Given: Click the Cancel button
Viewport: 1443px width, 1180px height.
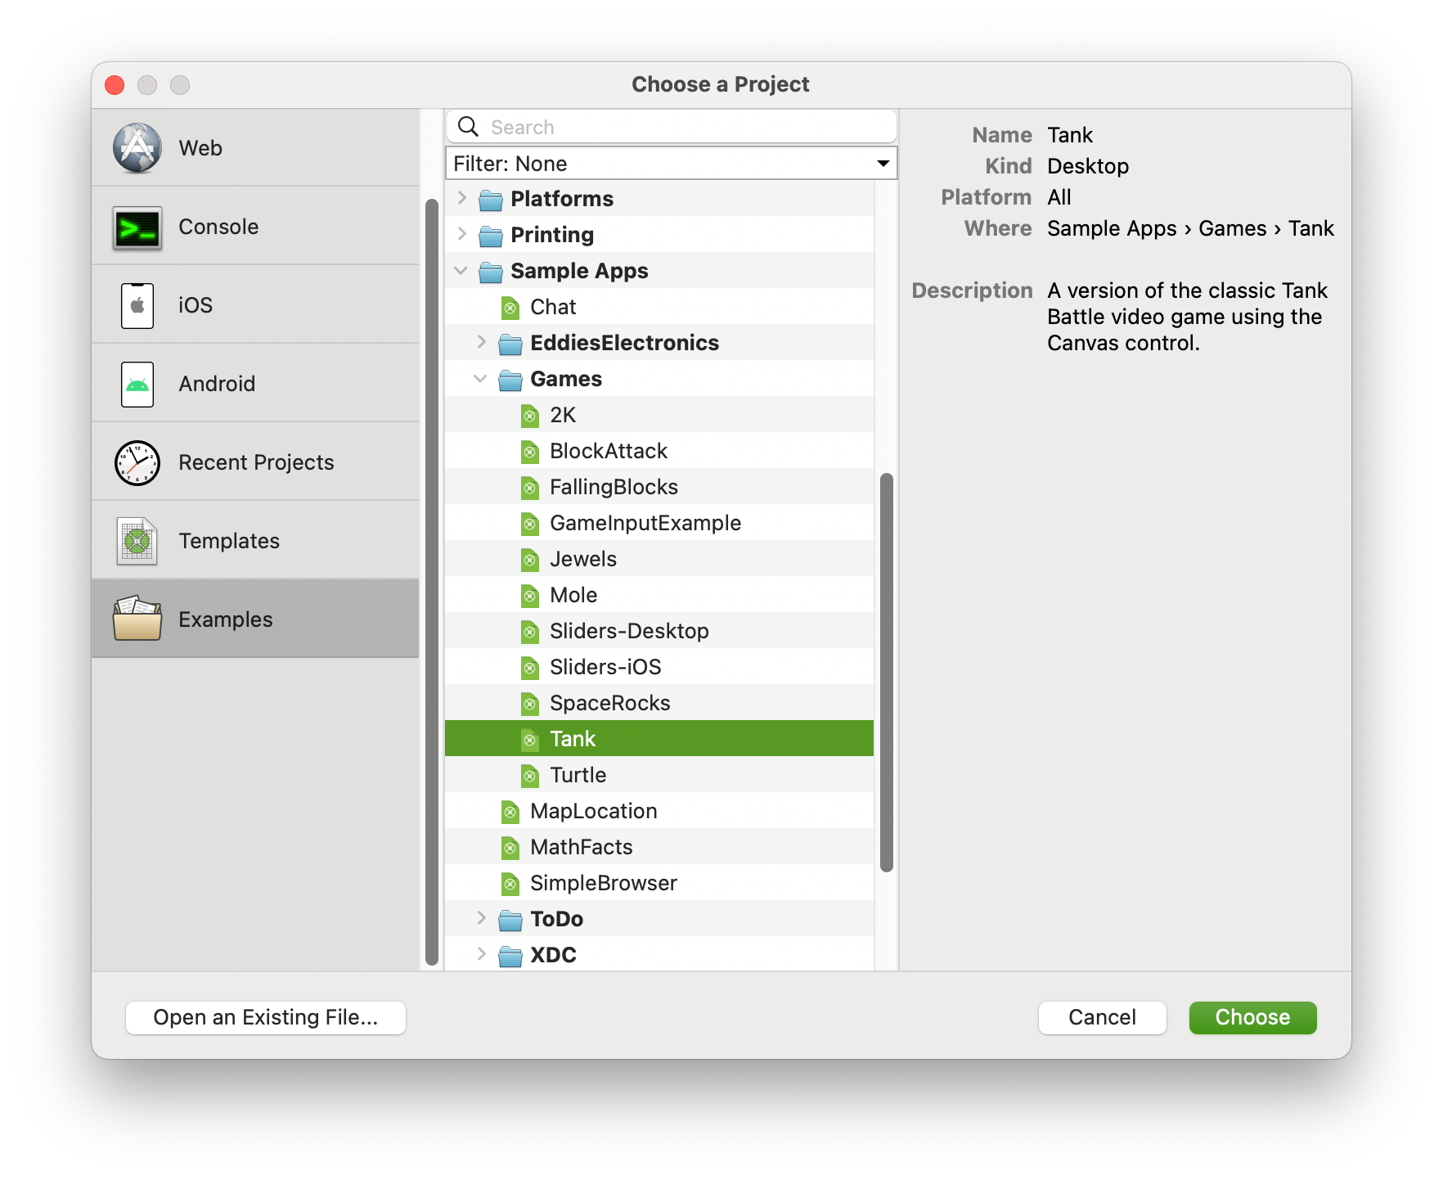Looking at the screenshot, I should coord(1102,1017).
